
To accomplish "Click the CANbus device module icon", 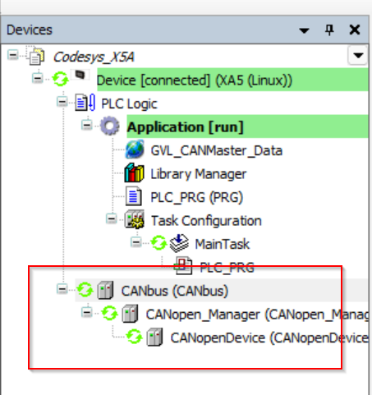I will tap(105, 290).
